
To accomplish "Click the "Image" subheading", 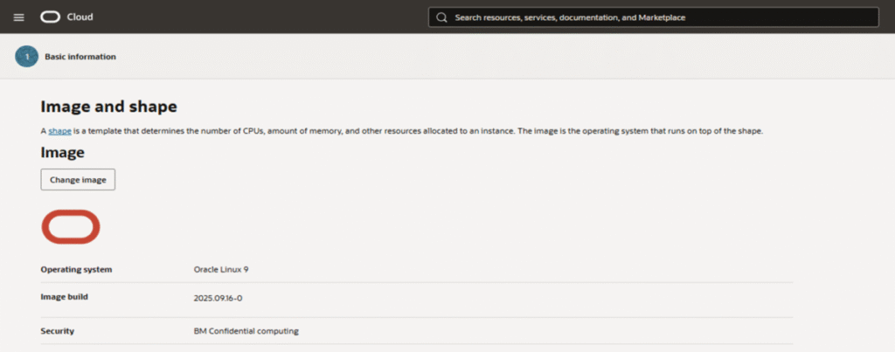I will 62,153.
